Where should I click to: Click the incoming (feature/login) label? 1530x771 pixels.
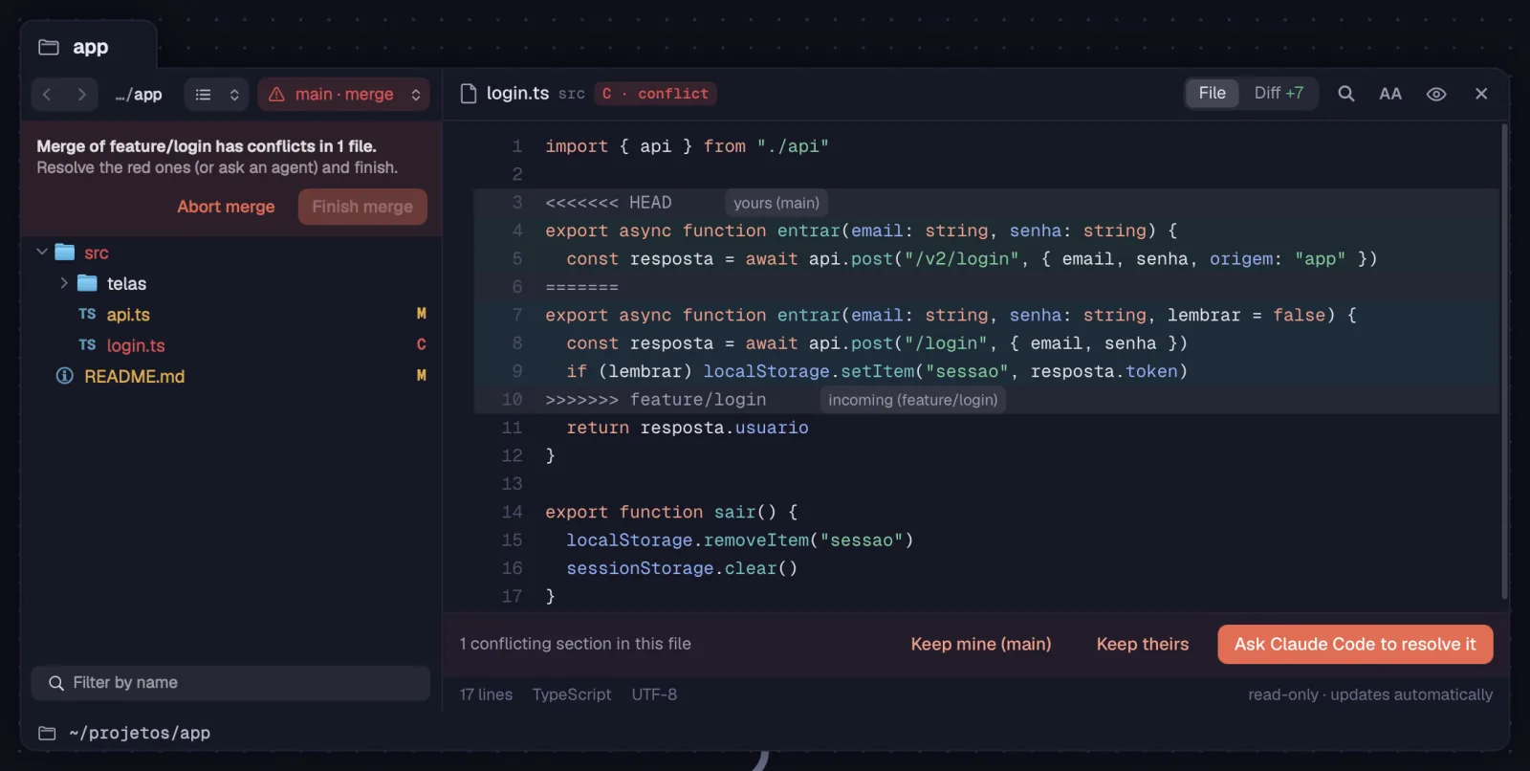point(912,400)
